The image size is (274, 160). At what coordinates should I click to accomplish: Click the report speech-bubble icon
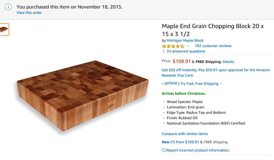pyautogui.click(x=164, y=150)
